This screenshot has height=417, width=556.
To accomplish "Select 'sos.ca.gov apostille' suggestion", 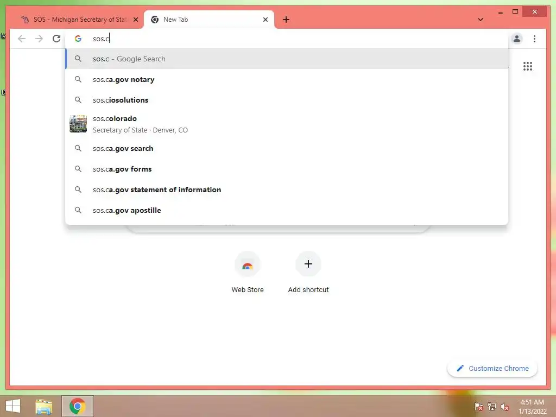I will pos(287,210).
